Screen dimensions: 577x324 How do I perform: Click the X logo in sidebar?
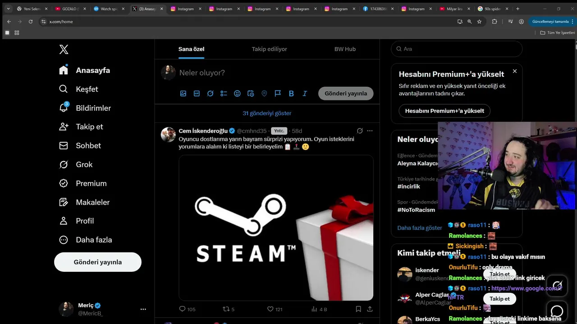64,49
